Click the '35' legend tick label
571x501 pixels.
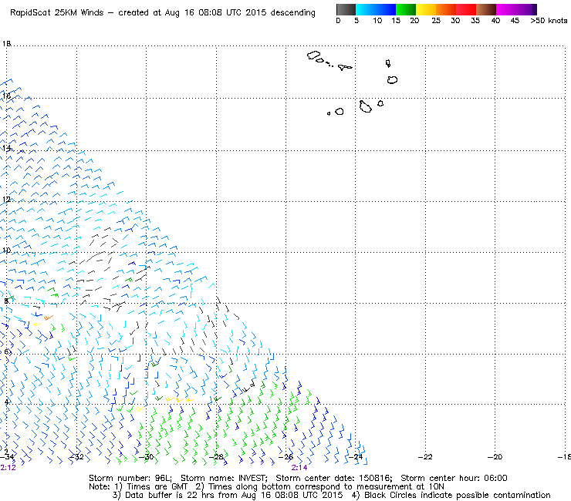[x=475, y=21]
